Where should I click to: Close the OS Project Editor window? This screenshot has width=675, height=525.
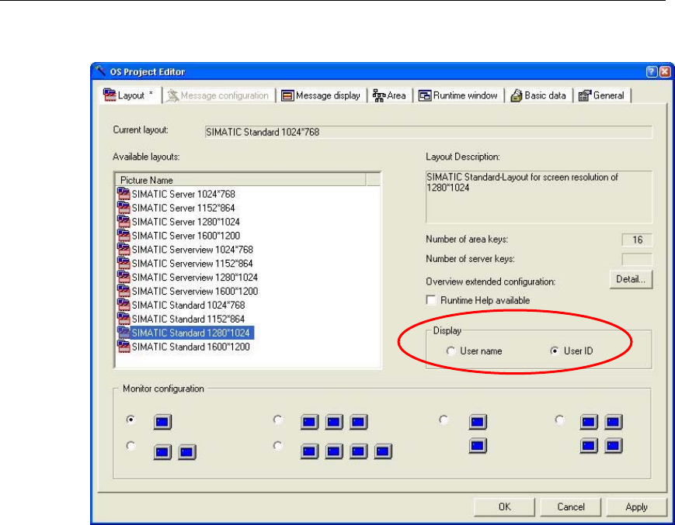click(665, 72)
